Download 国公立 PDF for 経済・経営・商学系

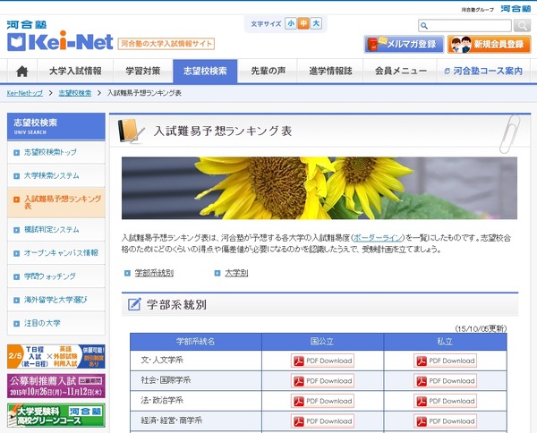(322, 421)
